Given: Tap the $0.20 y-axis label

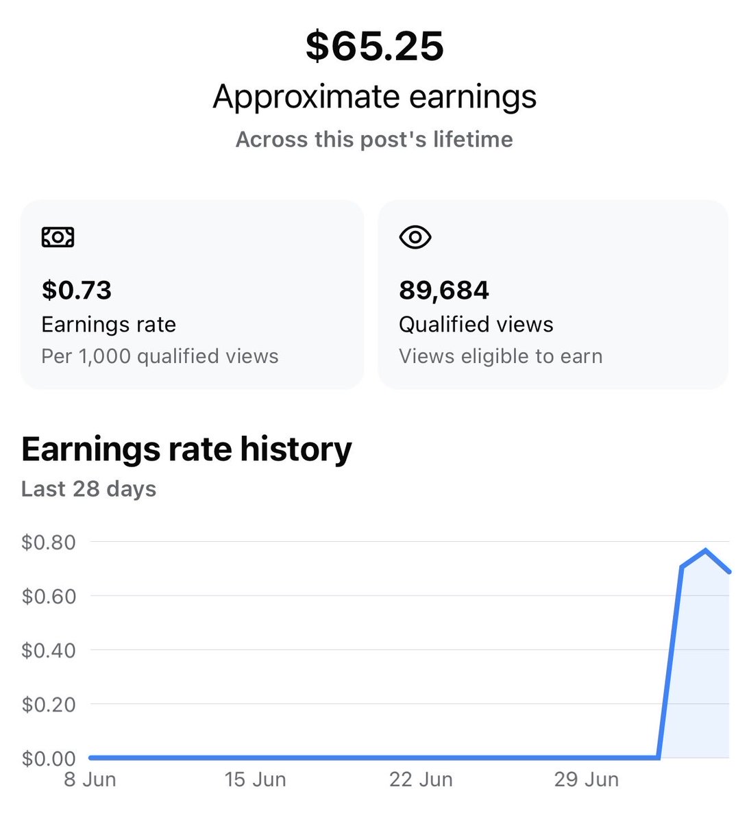Looking at the screenshot, I should click(x=49, y=704).
